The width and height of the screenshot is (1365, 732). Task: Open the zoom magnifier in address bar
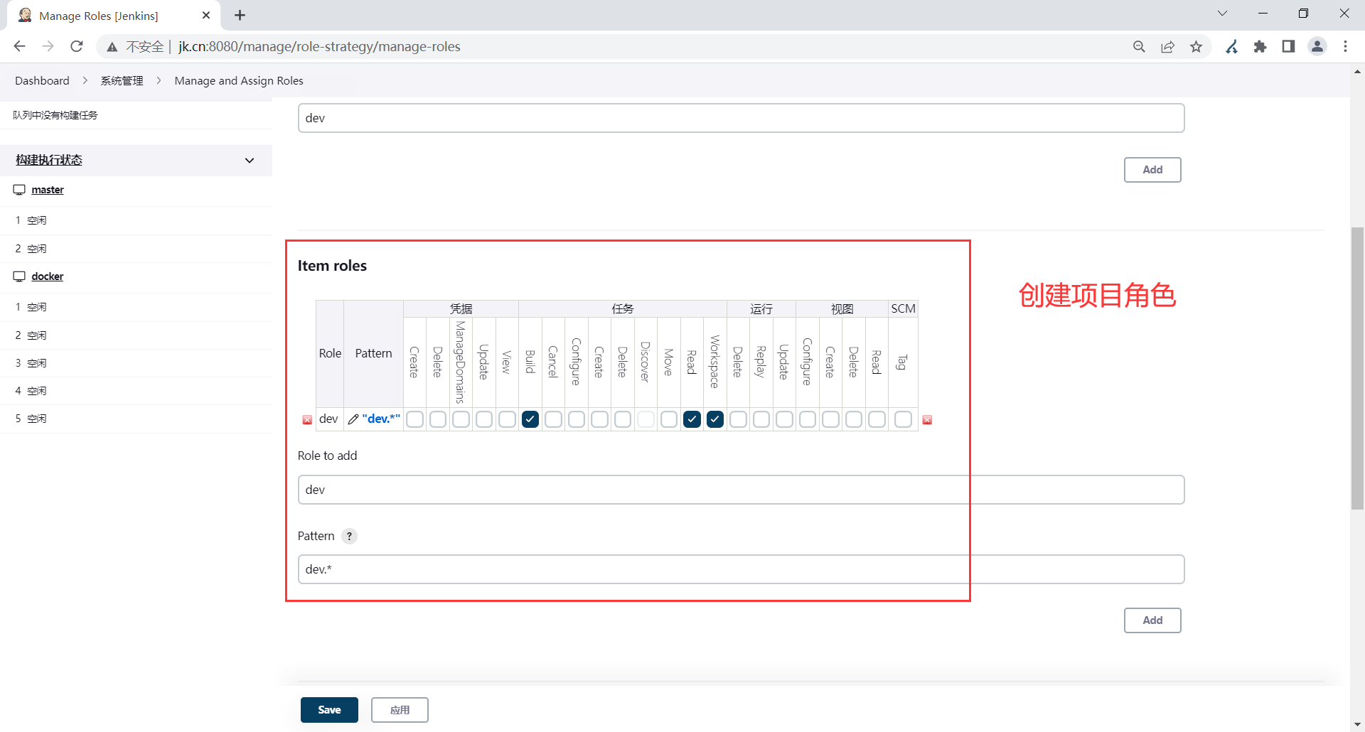pyautogui.click(x=1139, y=46)
